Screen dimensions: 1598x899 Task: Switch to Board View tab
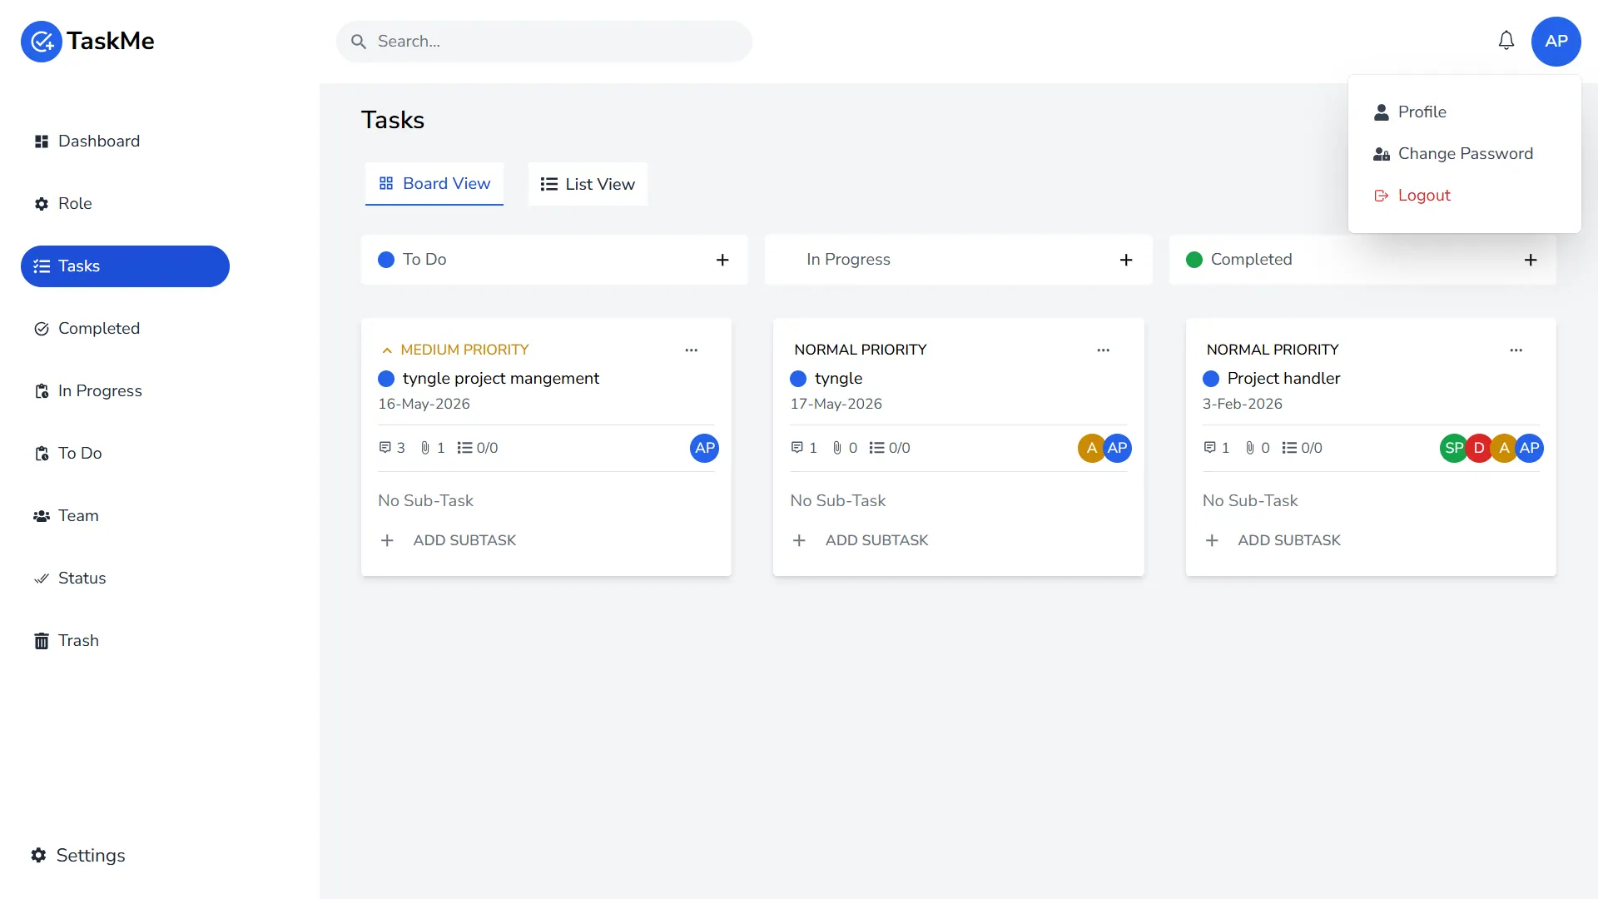pos(434,184)
